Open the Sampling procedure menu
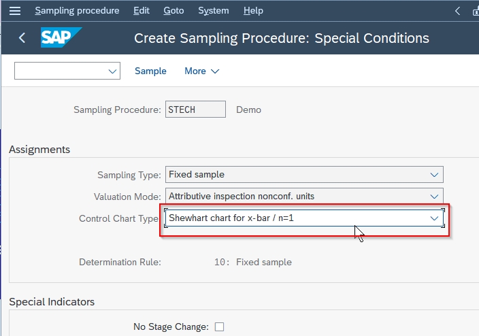Image resolution: width=479 pixels, height=336 pixels. point(77,11)
